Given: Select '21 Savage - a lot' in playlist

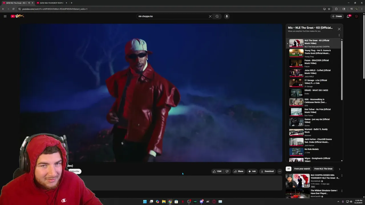Looking at the screenshot, I should tap(313, 83).
